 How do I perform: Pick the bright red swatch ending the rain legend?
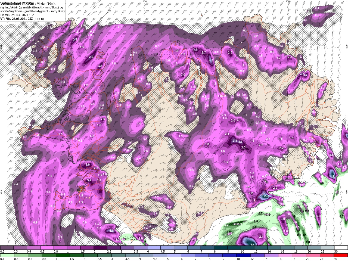[341, 255]
